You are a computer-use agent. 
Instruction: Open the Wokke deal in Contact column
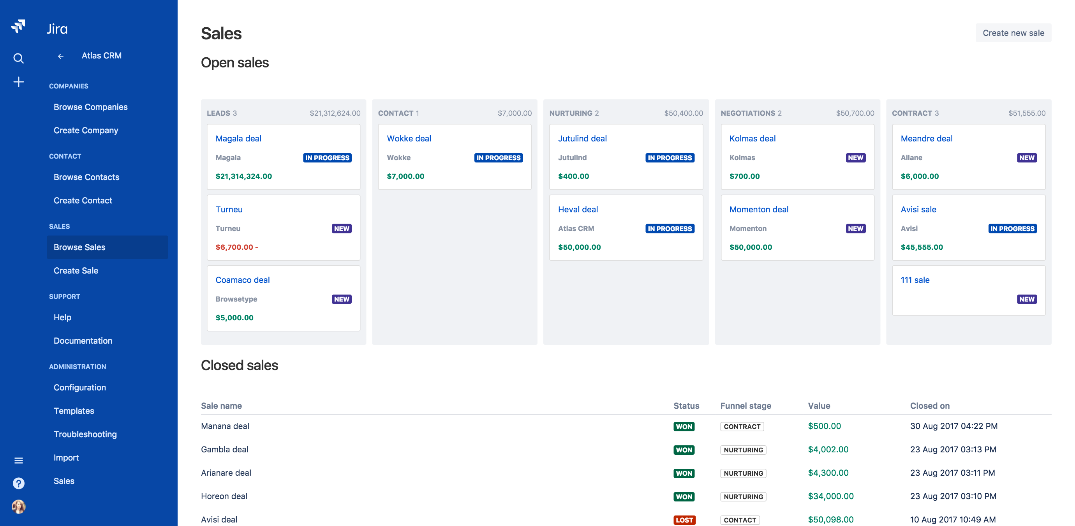pos(409,138)
